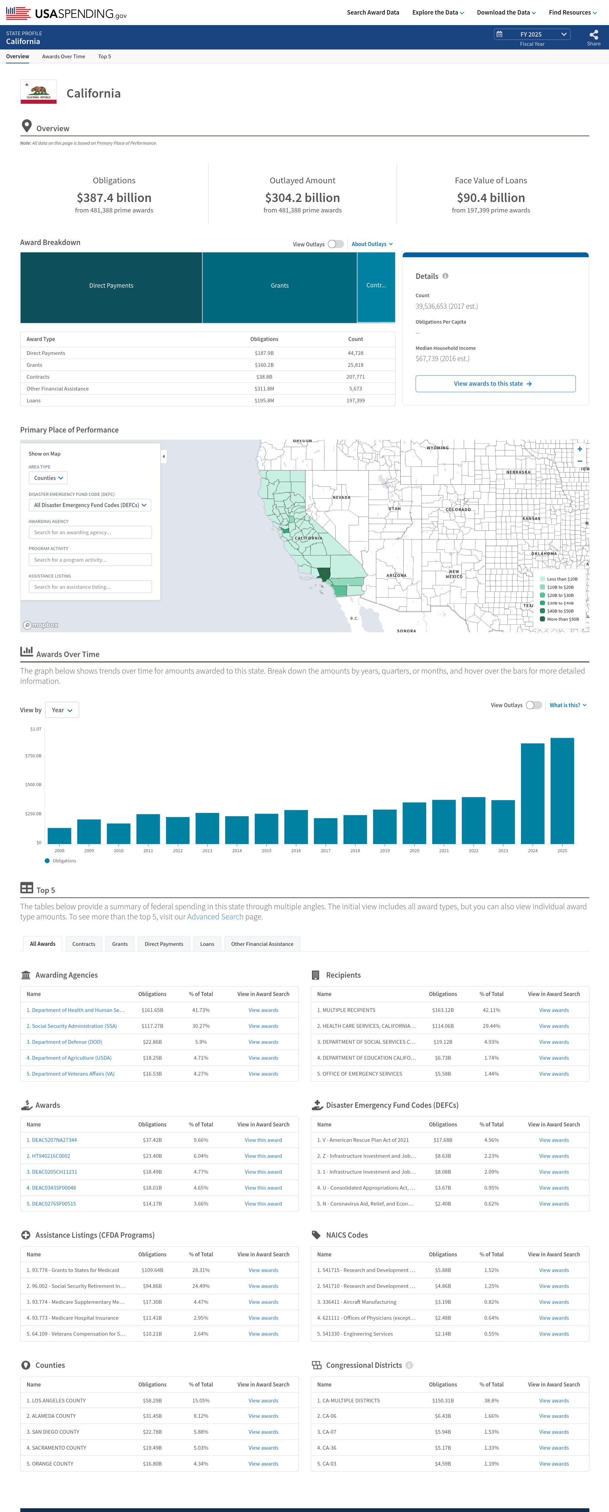Open the Explore the Data menu
The image size is (609, 1512).
click(x=438, y=12)
